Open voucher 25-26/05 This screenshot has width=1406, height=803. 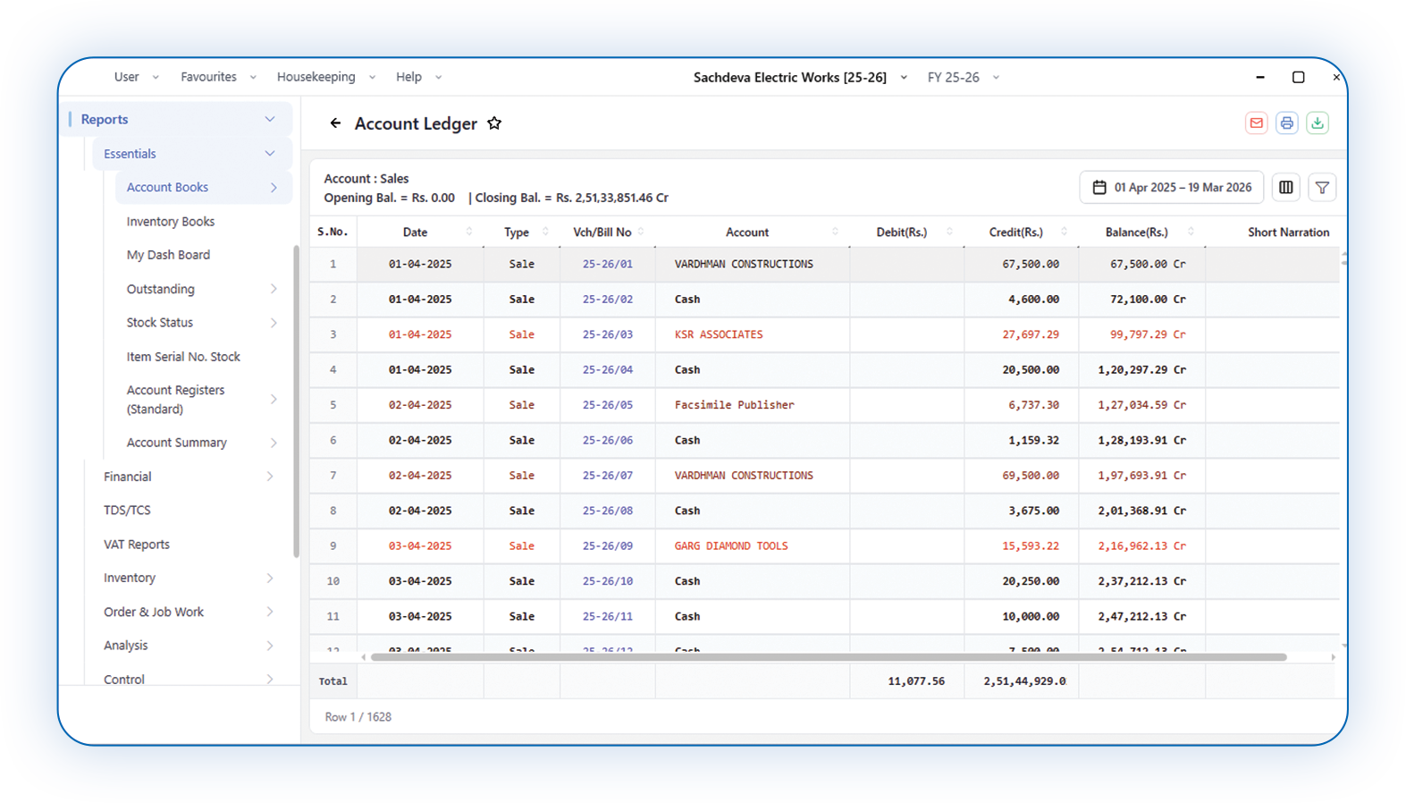pos(607,405)
